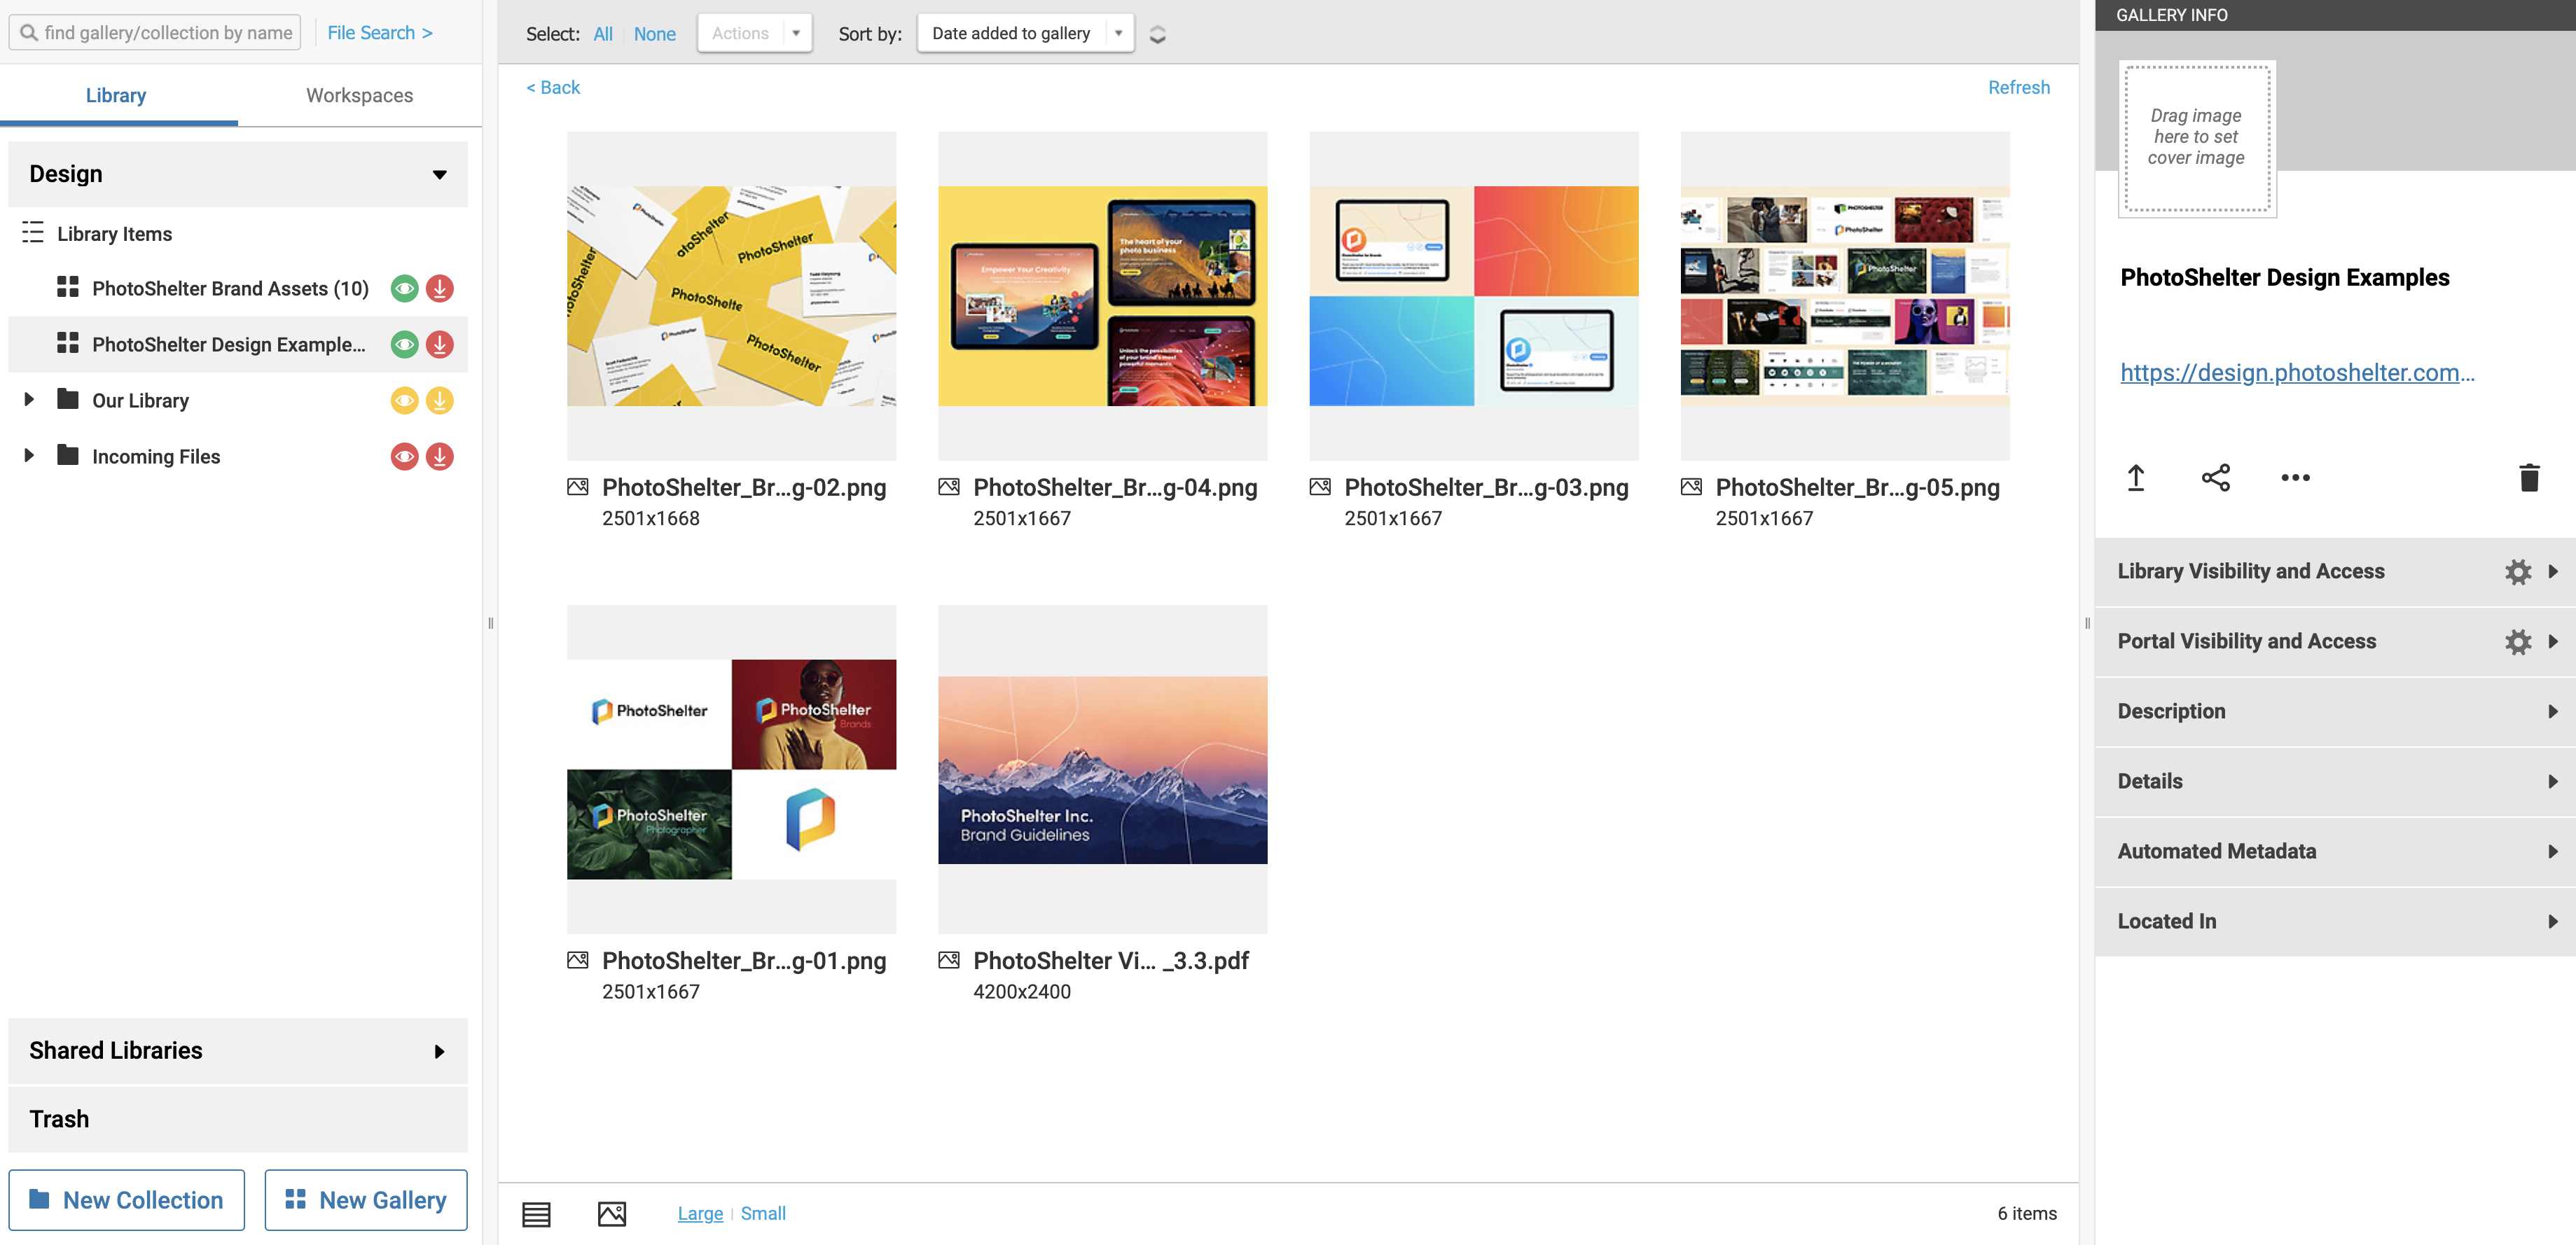Viewport: 2576px width, 1245px height.
Task: Open Library Visibility and Access gear icon
Action: point(2519,571)
